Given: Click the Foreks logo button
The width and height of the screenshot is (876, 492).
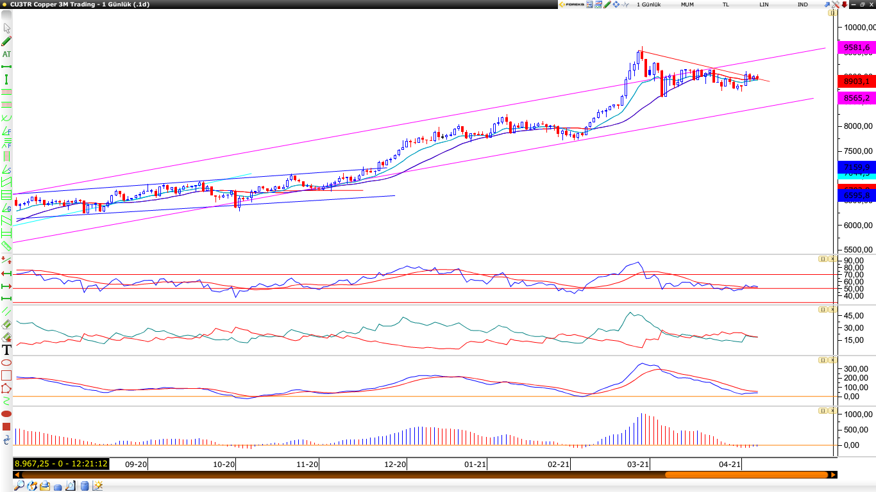Looking at the screenshot, I should (572, 4).
